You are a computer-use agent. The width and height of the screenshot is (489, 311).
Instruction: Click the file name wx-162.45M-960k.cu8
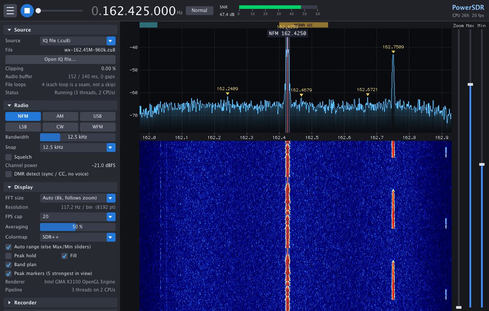(89, 50)
